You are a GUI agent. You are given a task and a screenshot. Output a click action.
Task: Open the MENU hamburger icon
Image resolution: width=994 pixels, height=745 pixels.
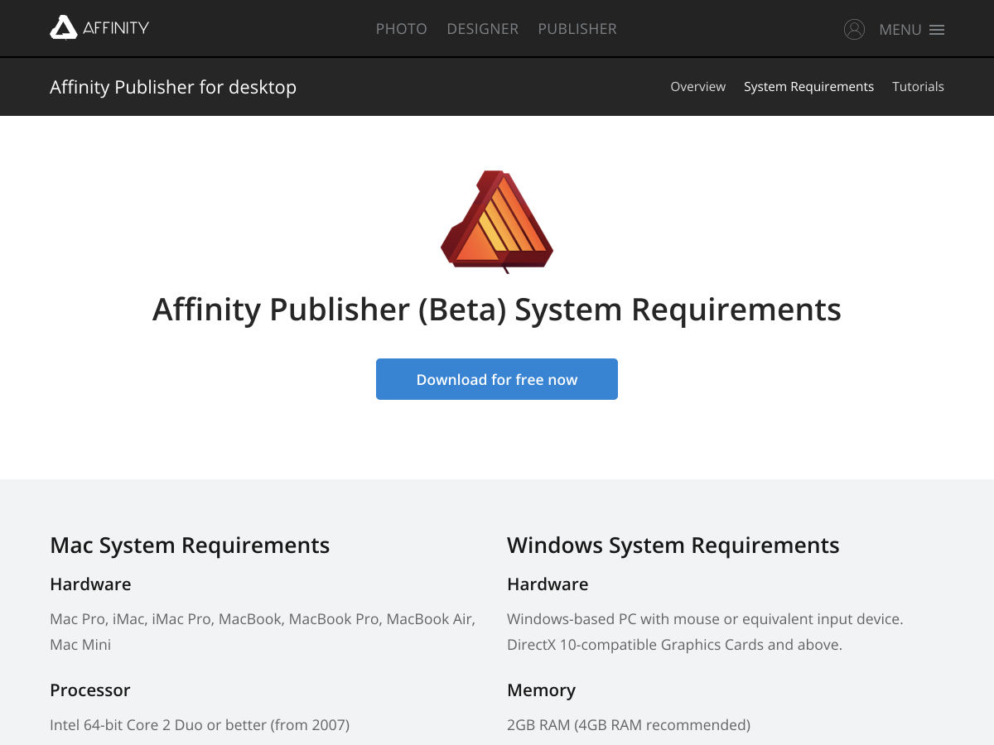(x=937, y=30)
